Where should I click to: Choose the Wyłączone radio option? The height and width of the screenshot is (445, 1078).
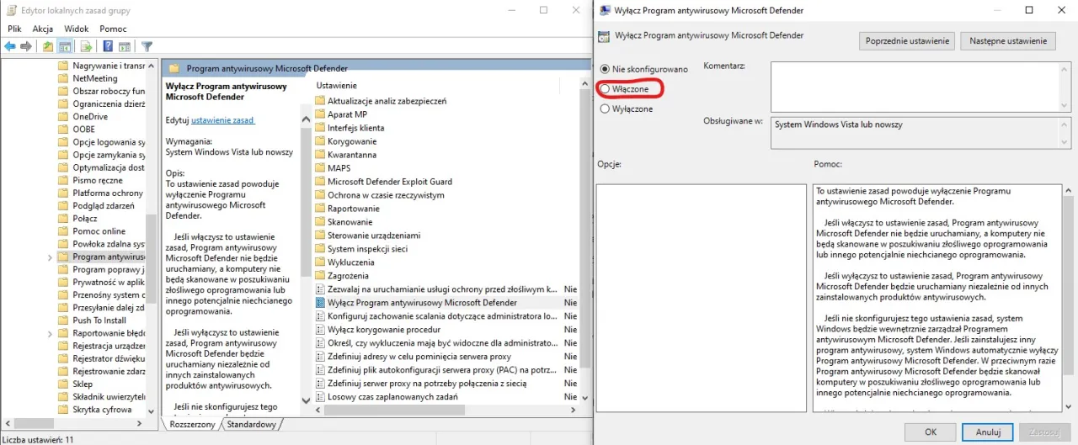click(x=605, y=109)
